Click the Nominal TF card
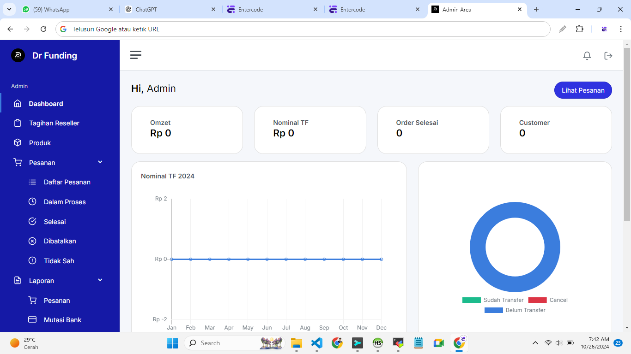 310,130
